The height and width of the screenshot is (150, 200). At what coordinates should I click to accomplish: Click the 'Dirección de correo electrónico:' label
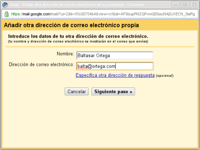coord(41,65)
